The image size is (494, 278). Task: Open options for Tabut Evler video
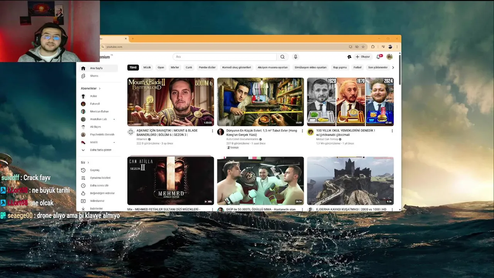(x=302, y=131)
